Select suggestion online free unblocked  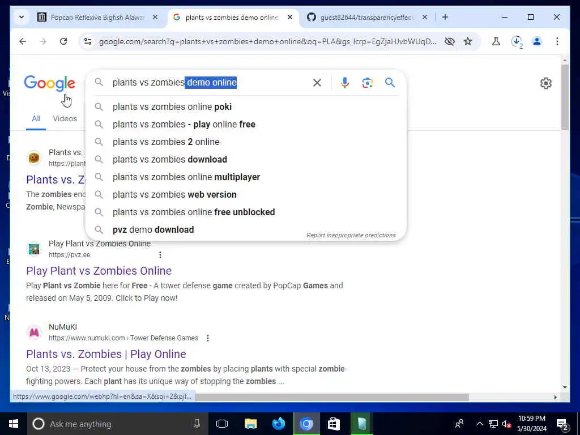(x=246, y=212)
